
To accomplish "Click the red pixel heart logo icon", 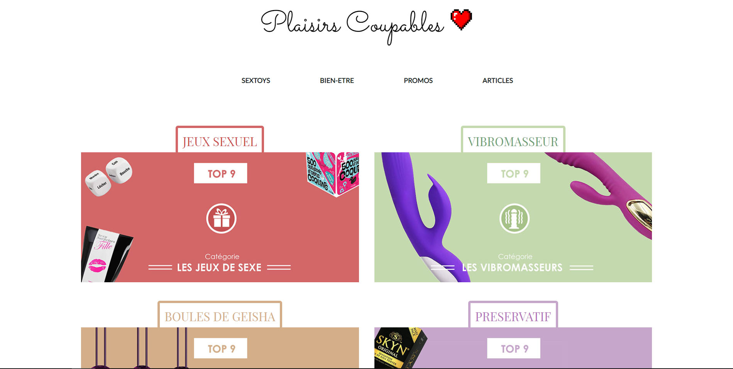I will [x=461, y=19].
